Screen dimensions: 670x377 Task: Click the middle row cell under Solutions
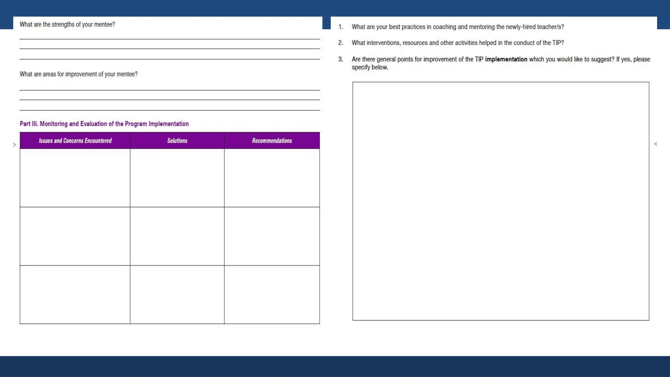click(x=177, y=236)
